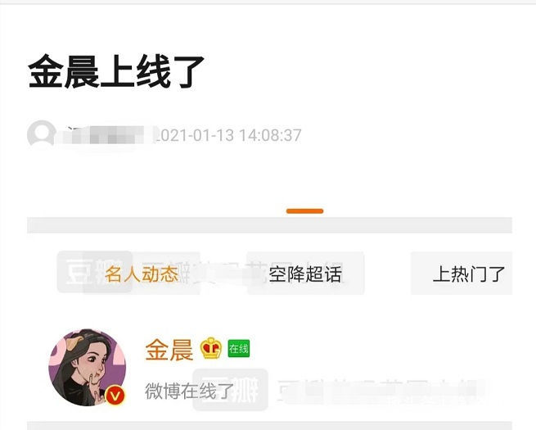Open the 上热门了 tab

tap(469, 274)
